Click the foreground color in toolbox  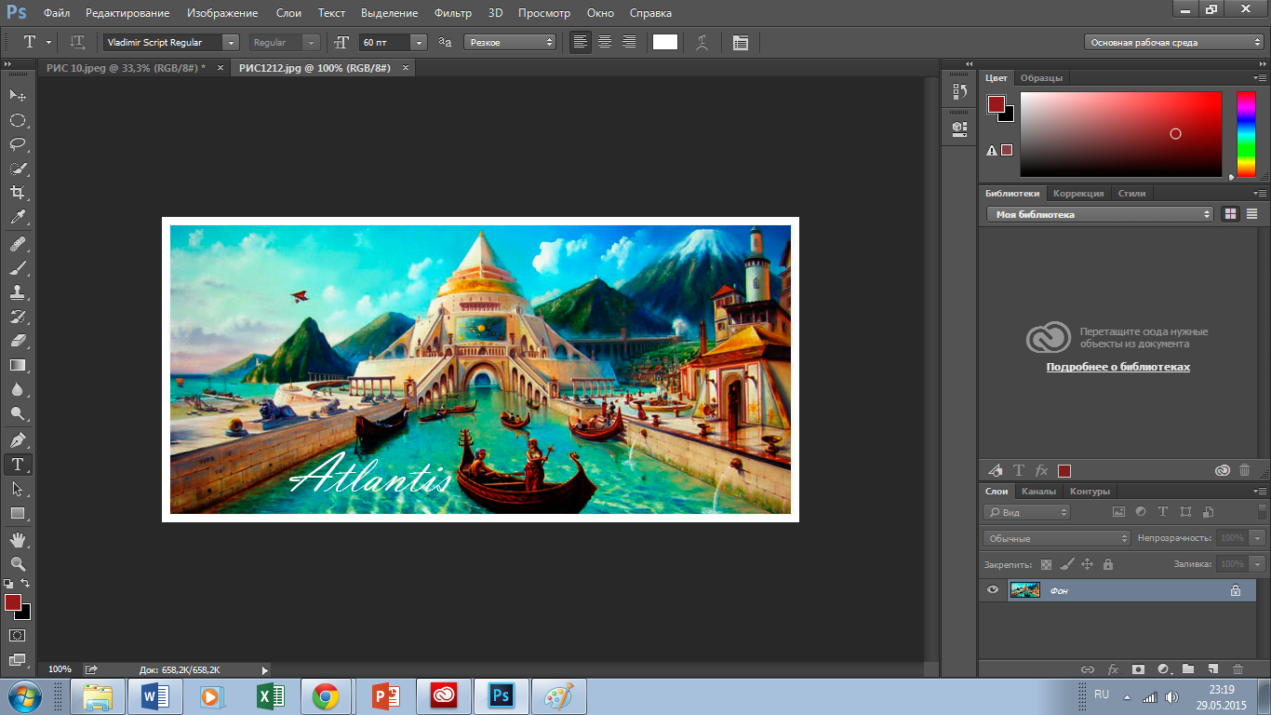click(13, 602)
